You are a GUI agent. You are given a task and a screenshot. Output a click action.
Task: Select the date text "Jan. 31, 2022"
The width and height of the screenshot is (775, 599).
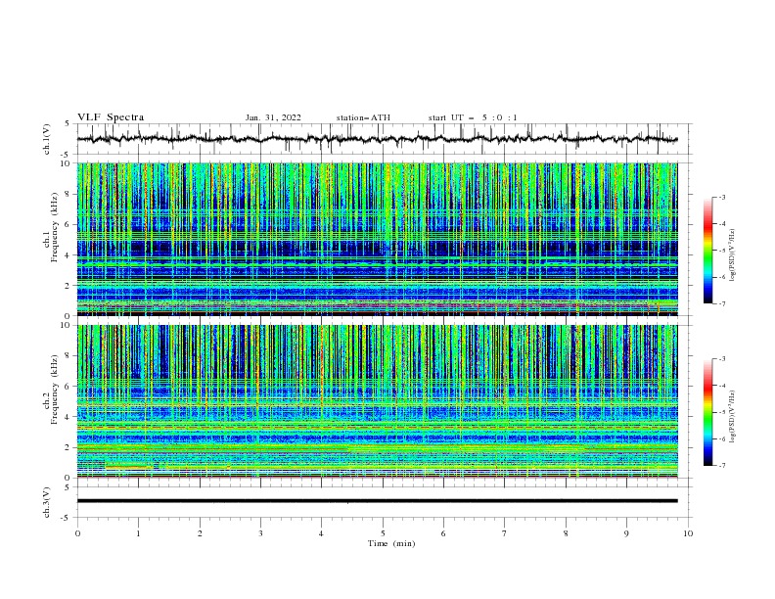pos(273,117)
